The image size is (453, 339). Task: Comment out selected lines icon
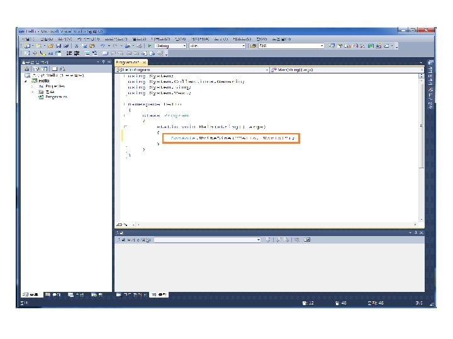(87, 53)
